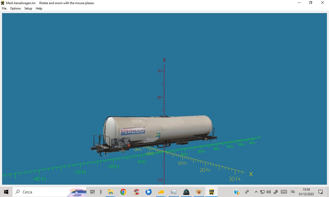Viewport: 329px width, 197px height.
Task: Open the dark tunnel-shaped taskbar icon
Action: [186, 192]
